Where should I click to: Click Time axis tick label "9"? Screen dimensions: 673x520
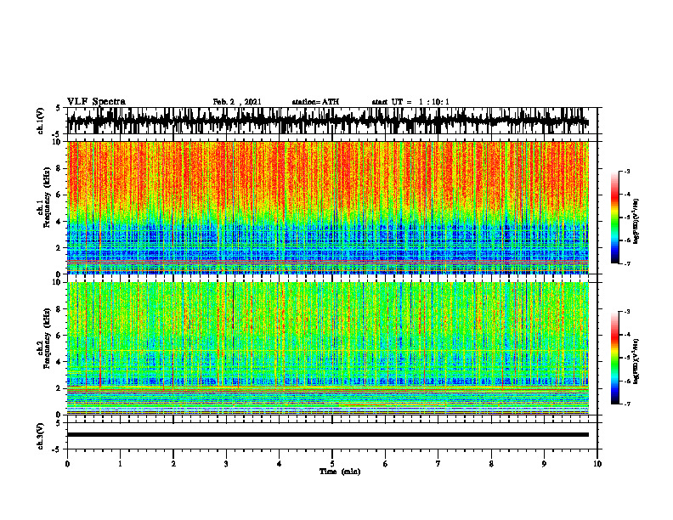(544, 464)
